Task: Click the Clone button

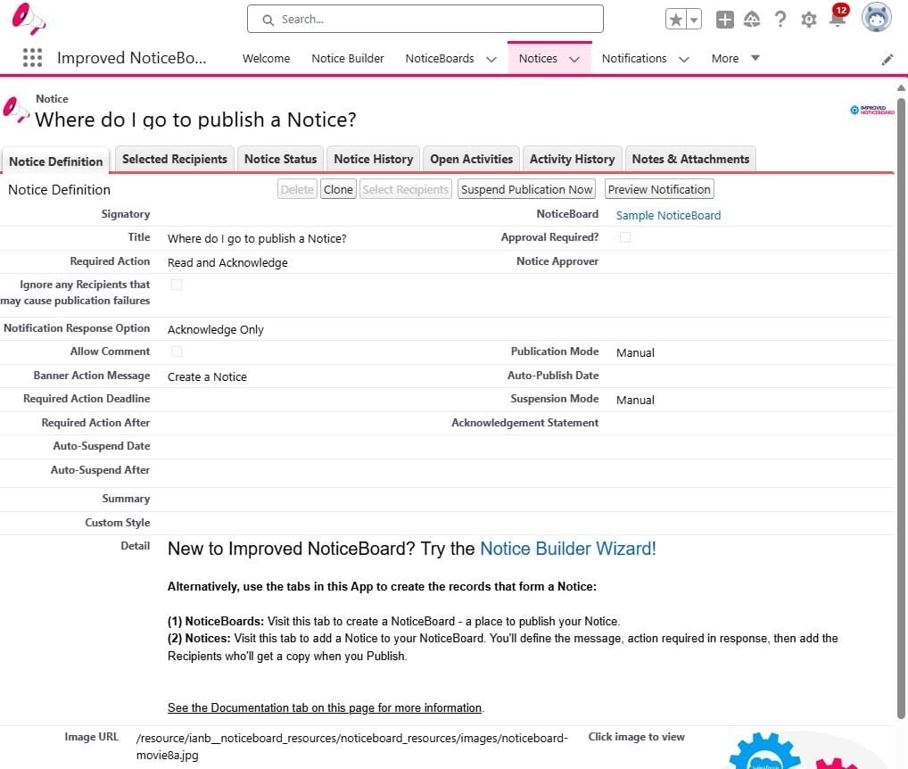Action: (338, 189)
